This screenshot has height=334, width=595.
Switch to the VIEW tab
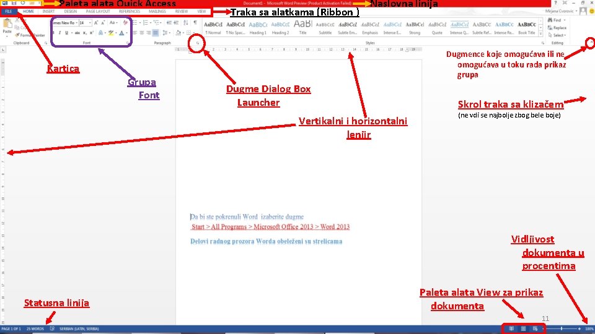[x=201, y=11]
